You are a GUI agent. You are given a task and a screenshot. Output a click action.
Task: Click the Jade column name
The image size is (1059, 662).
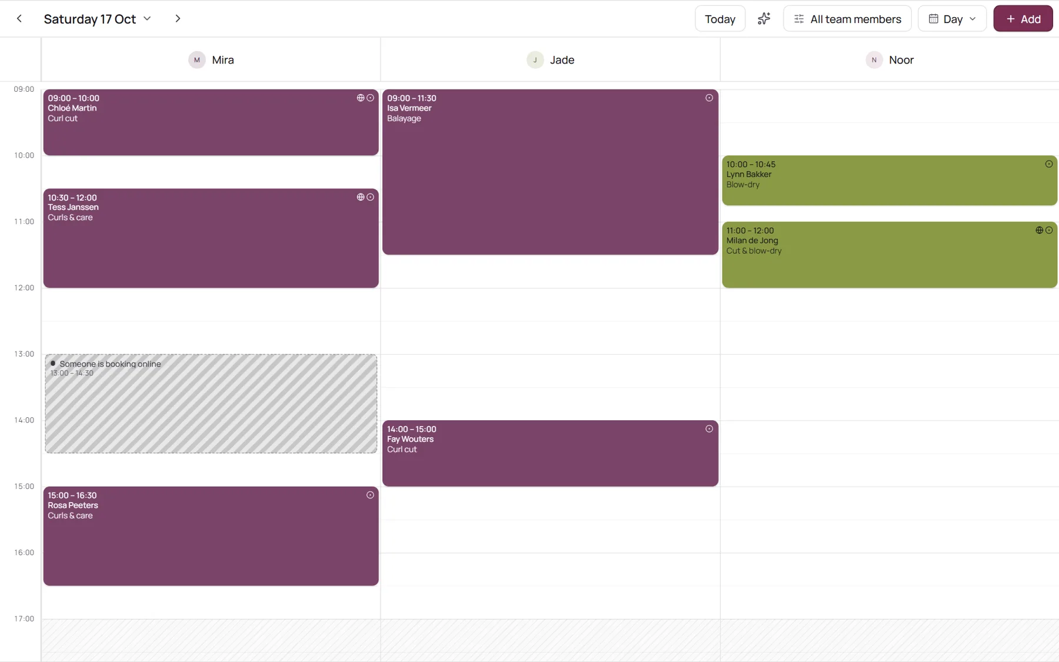pos(562,60)
